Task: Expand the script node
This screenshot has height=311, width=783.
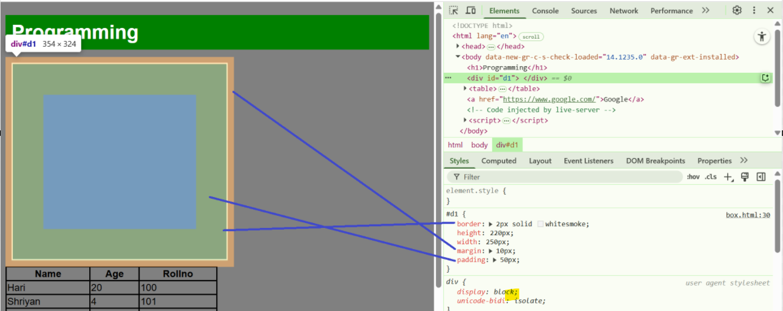Action: [x=466, y=121]
